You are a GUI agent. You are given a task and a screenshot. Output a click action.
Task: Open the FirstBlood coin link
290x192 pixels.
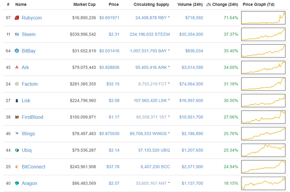tap(32, 117)
